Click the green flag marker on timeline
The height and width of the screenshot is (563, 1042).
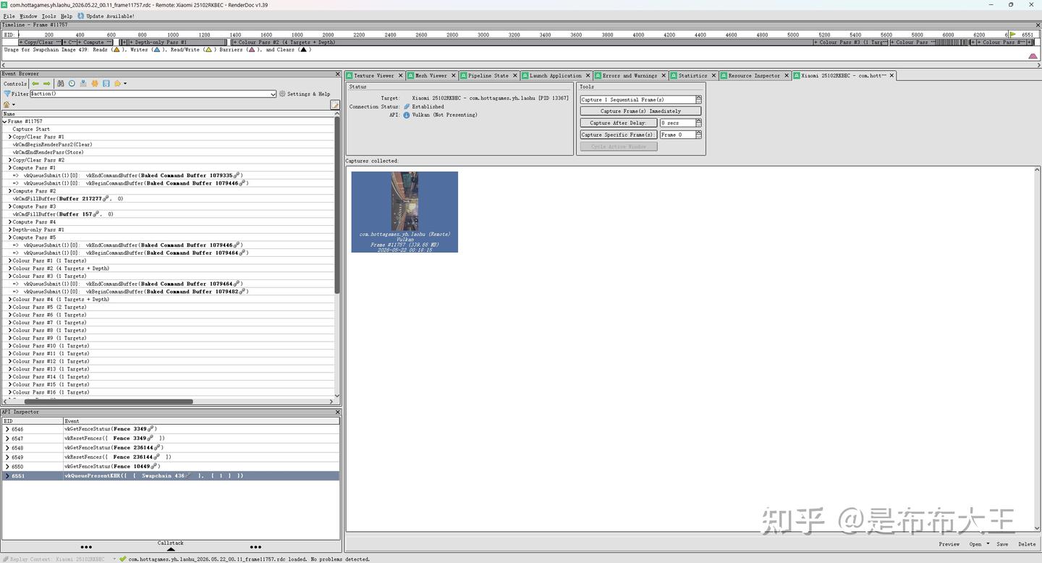tap(1012, 34)
